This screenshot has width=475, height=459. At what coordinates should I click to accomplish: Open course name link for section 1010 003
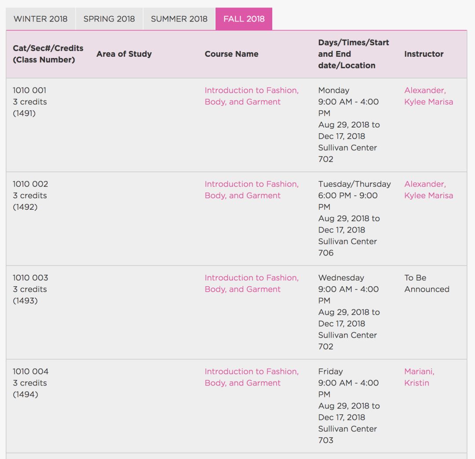click(252, 284)
